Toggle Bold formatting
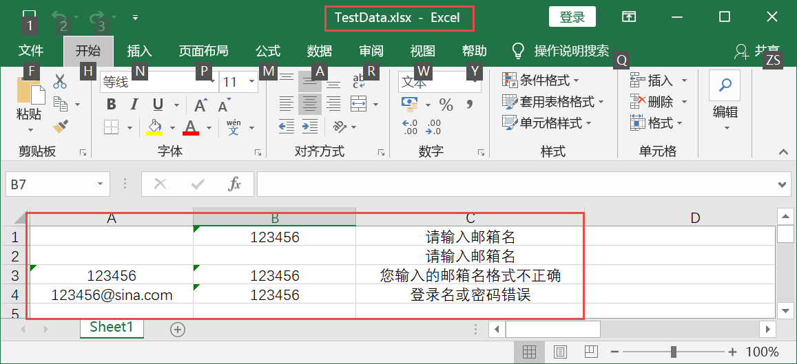797x364 pixels. point(111,105)
